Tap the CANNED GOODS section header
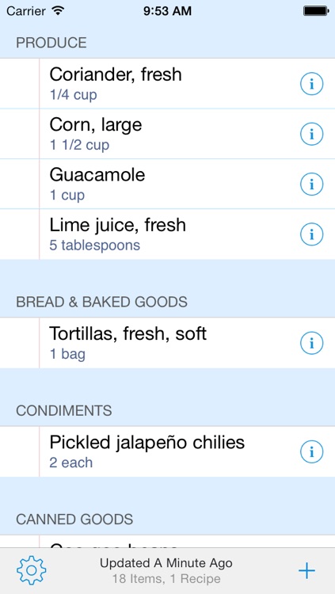The width and height of the screenshot is (335, 594). tap(74, 519)
